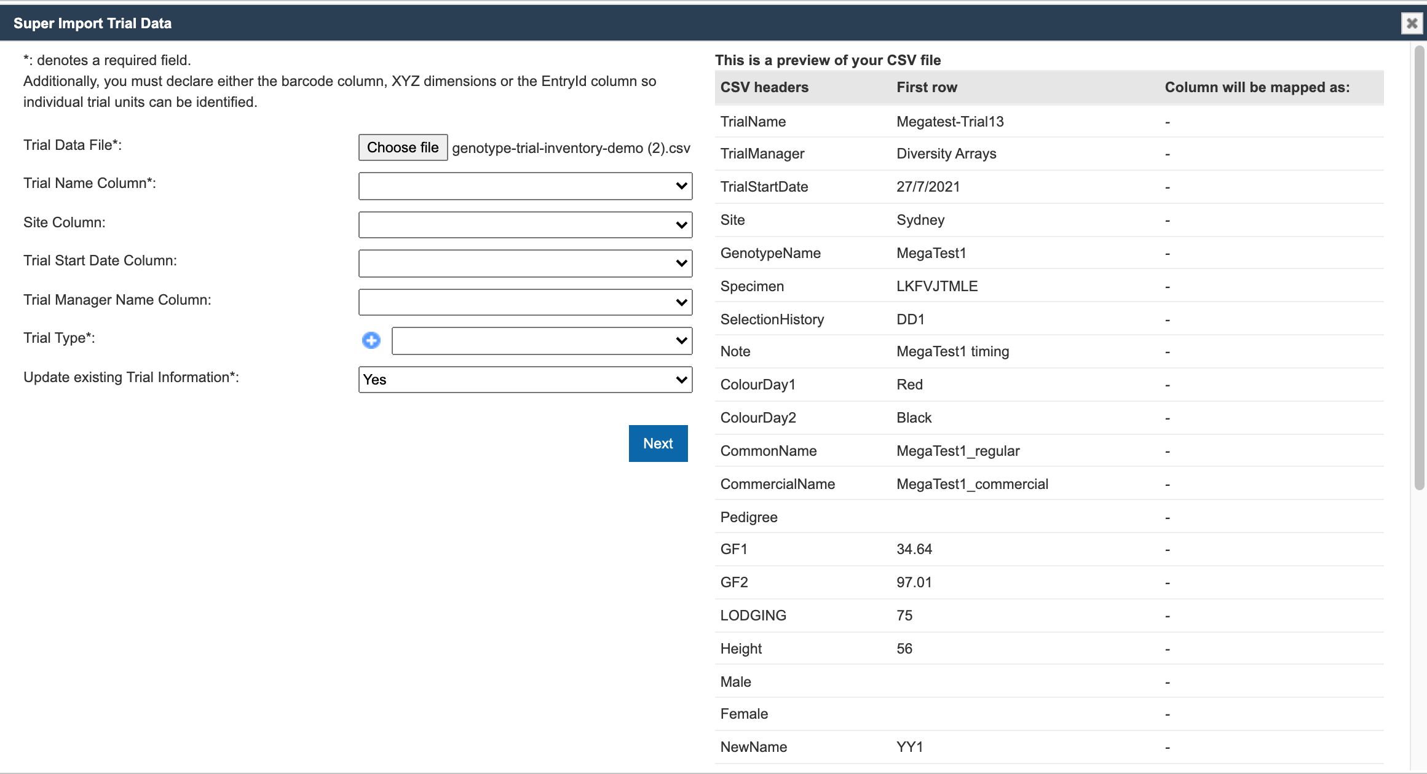This screenshot has width=1427, height=774.
Task: Click the Next button
Action: coord(658,443)
